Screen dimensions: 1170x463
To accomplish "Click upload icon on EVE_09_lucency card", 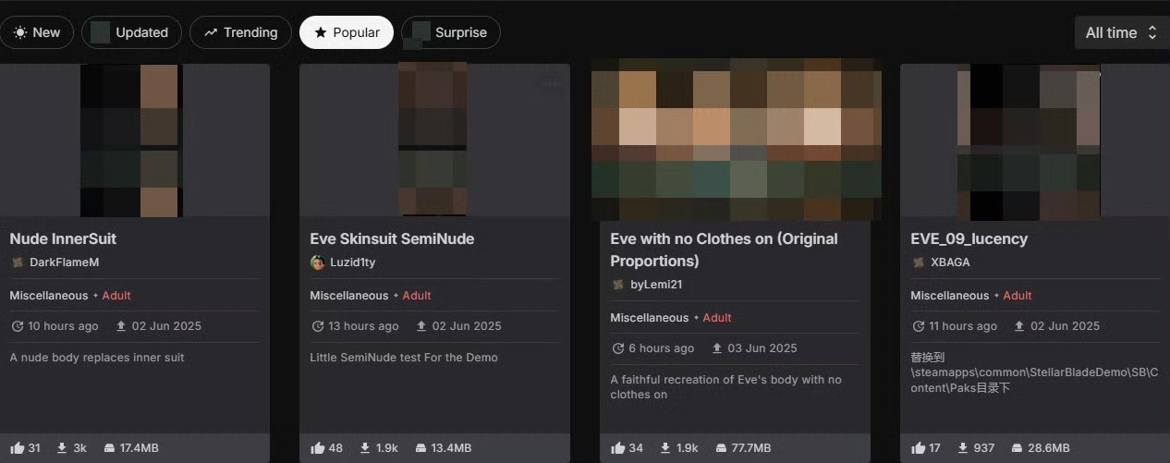I will 1019,326.
